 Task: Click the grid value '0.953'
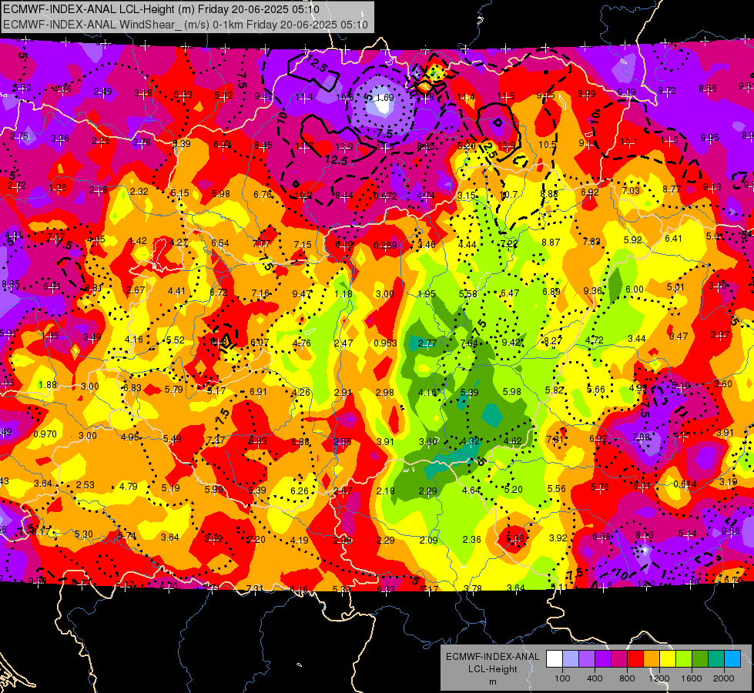tap(386, 343)
